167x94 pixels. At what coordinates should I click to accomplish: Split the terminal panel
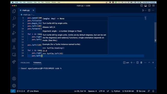coord(138,63)
